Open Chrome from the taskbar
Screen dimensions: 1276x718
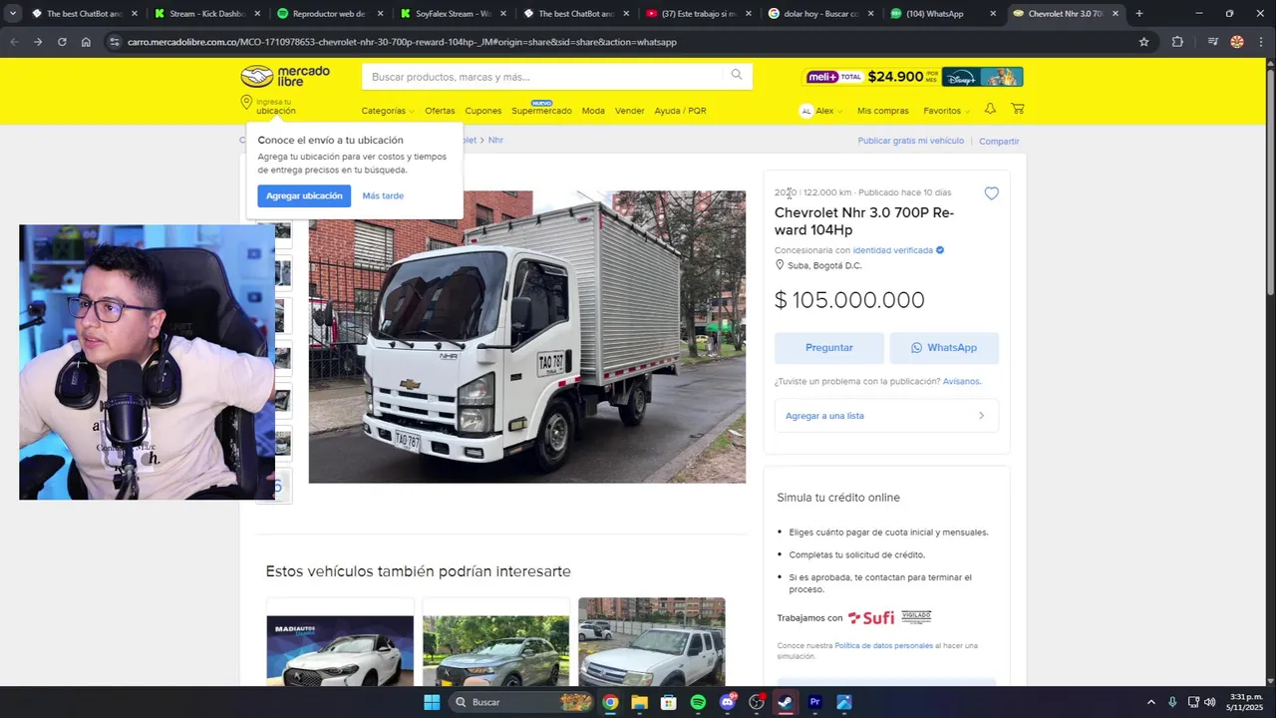[610, 702]
